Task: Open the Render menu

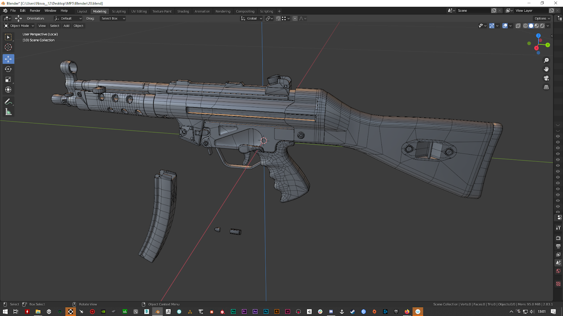Action: 35,11
